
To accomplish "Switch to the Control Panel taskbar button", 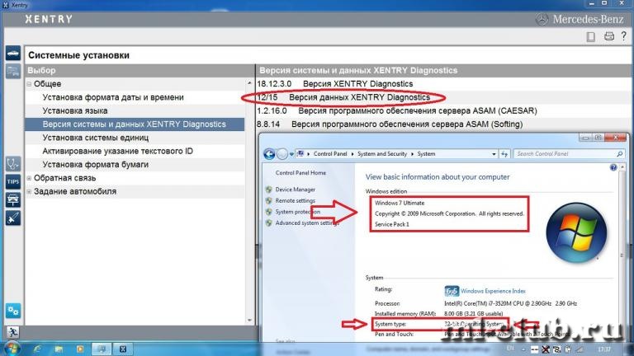I will pyautogui.click(x=102, y=349).
